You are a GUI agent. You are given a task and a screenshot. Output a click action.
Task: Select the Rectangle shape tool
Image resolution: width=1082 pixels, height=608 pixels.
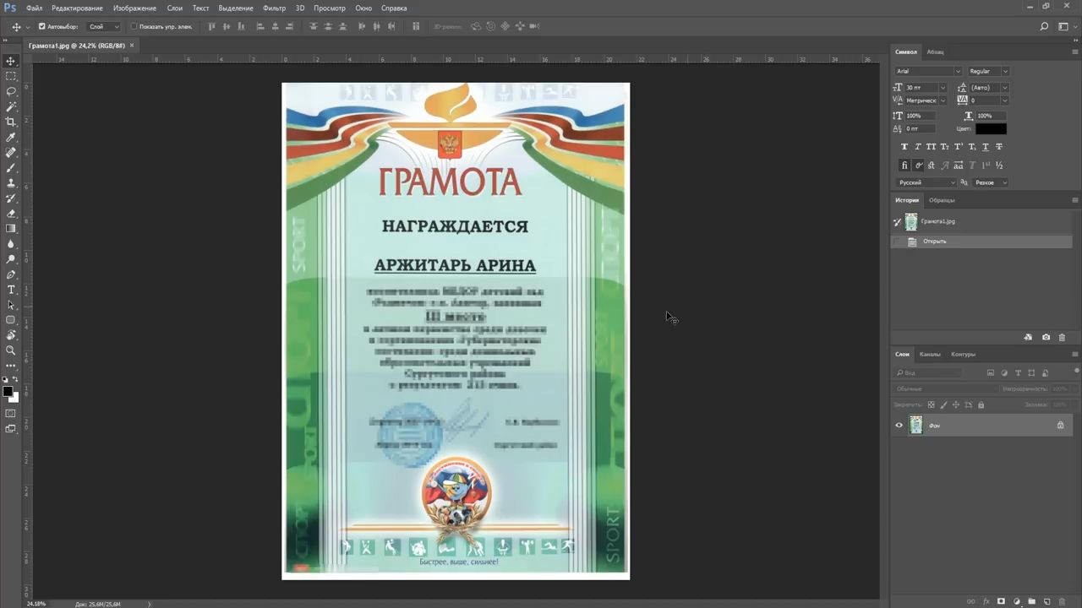pos(11,320)
